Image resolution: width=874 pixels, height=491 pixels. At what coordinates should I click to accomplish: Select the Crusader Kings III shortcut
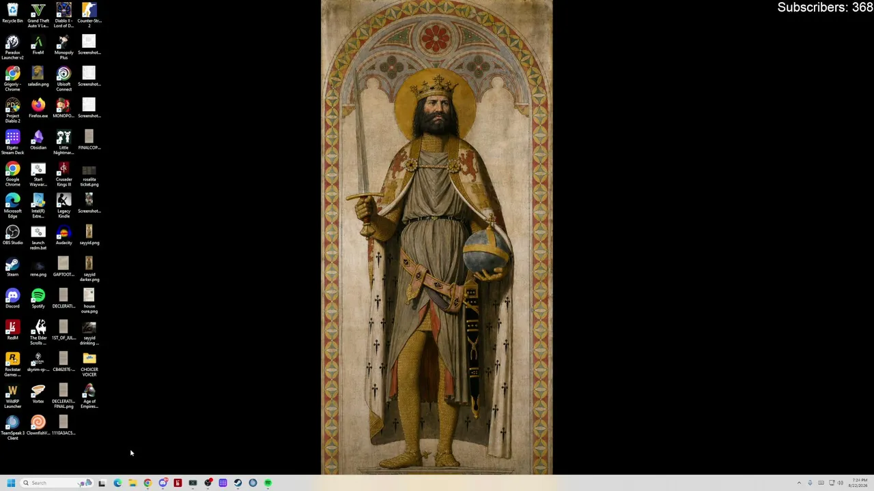point(64,174)
